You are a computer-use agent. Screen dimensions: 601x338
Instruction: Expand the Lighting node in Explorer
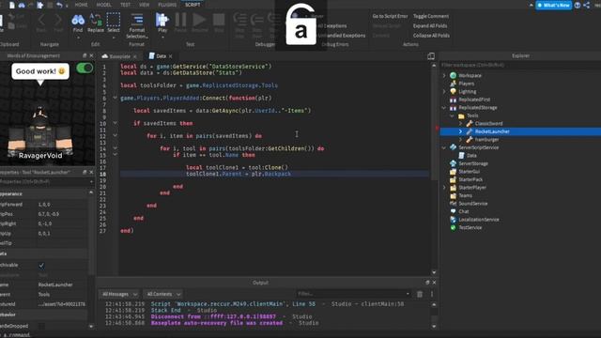coord(444,92)
